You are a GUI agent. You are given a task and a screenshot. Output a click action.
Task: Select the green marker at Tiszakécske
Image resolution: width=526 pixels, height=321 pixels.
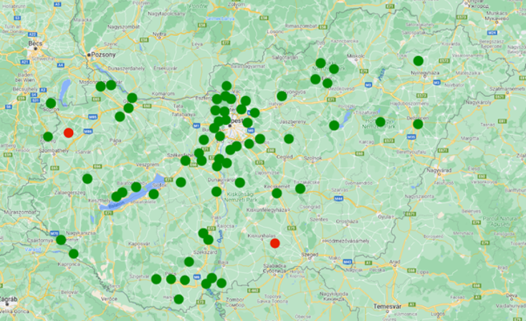click(x=300, y=189)
